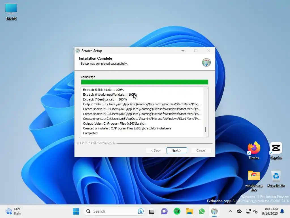Select the 'Extract: 5 SNN#1.sb... 100%' log line
Image resolution: width=290 pixels, height=218 pixels.
pos(103,90)
